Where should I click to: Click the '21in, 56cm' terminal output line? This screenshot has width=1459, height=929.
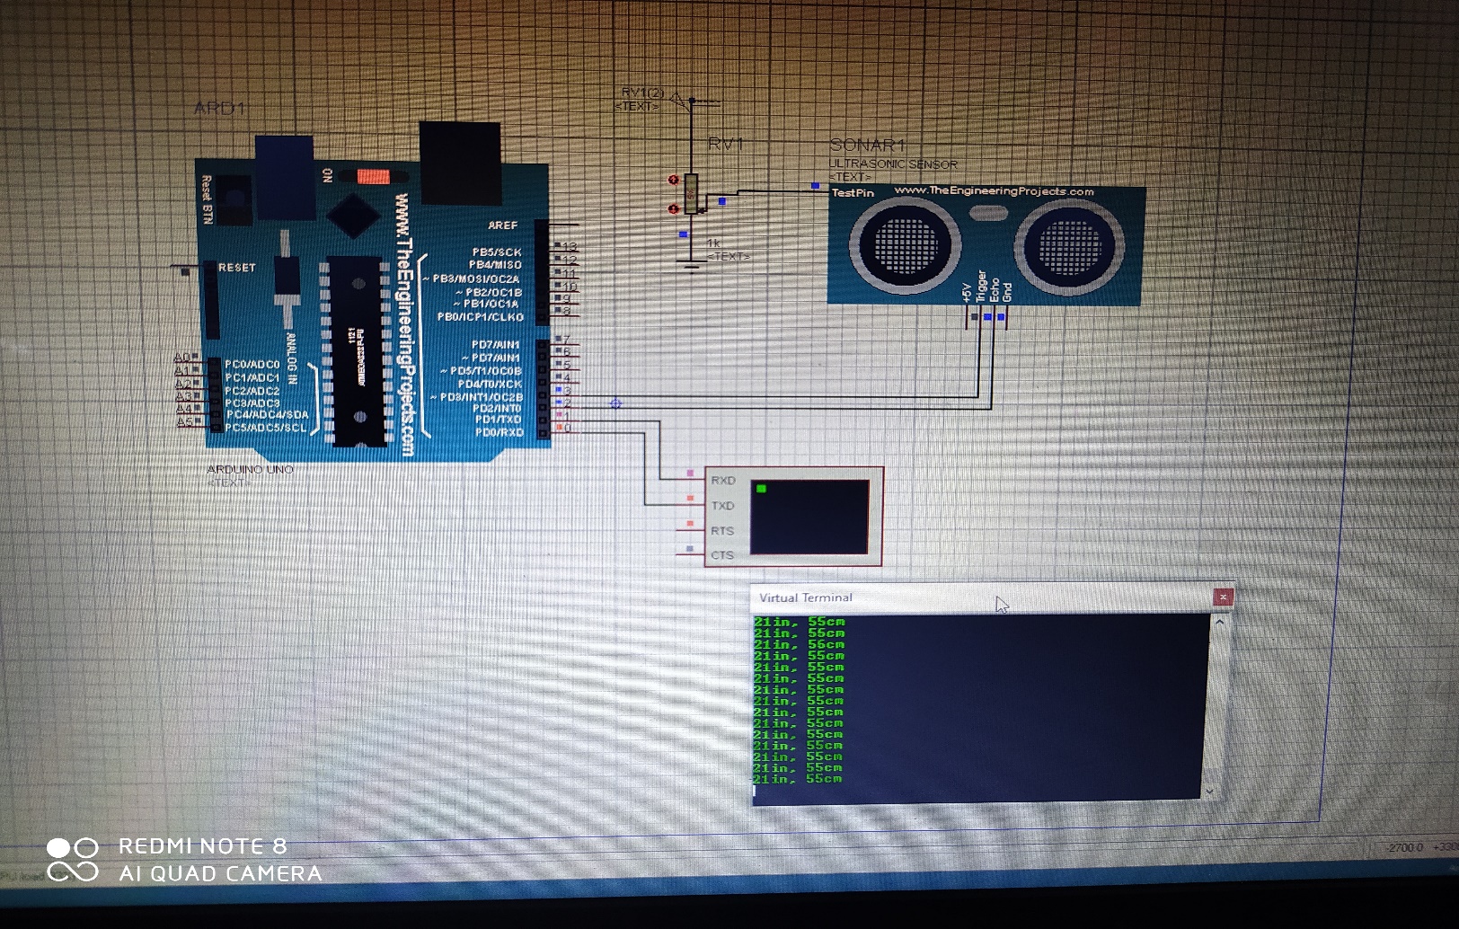click(x=799, y=644)
